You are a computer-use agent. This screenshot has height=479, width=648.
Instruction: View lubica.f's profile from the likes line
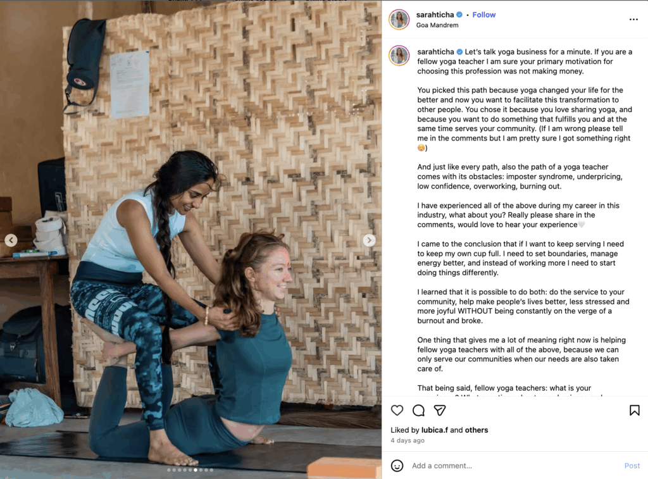(x=435, y=430)
